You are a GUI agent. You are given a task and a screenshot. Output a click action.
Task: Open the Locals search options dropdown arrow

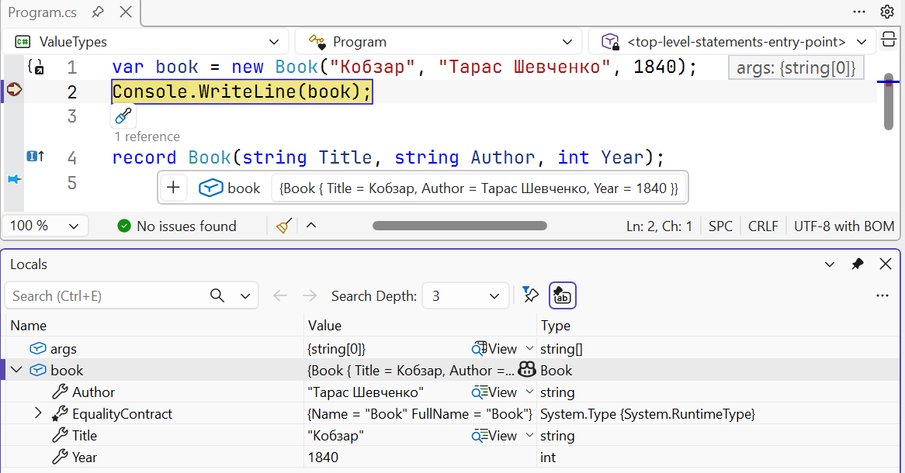point(245,296)
